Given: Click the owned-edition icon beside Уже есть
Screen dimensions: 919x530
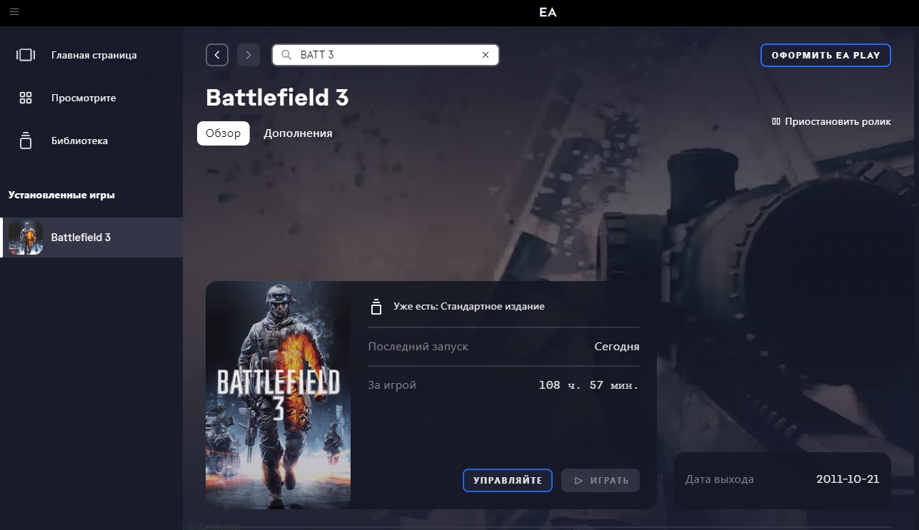Looking at the screenshot, I should click(376, 307).
